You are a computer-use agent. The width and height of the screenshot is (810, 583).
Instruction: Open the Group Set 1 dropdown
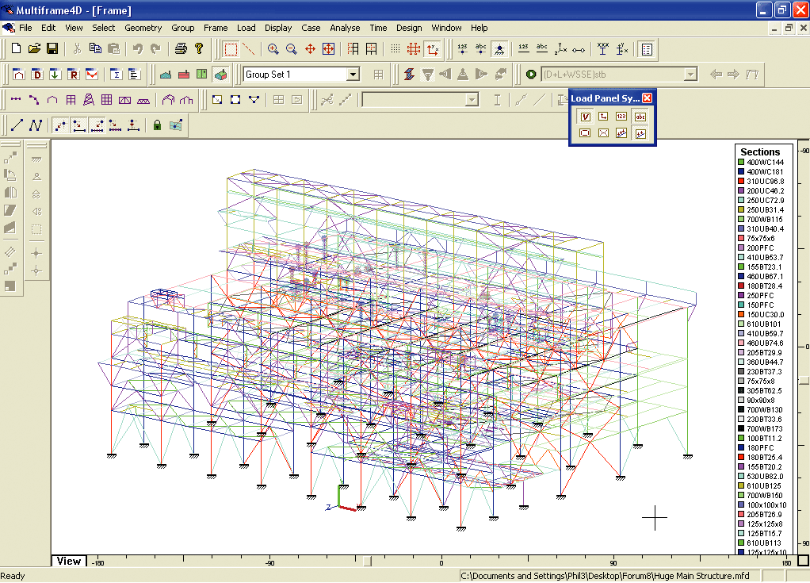click(x=353, y=75)
